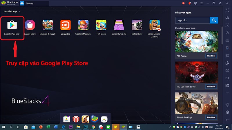This screenshot has width=232, height=130.
Task: Collapse the right sidebar with double chevron
Action: (x=227, y=3)
